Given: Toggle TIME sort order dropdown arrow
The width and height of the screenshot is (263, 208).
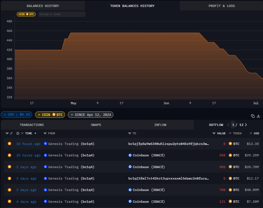Looking at the screenshot, I should 35,133.
